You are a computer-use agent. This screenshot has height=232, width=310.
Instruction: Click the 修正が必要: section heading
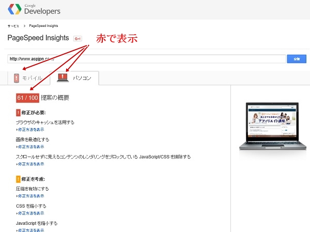tap(34, 113)
